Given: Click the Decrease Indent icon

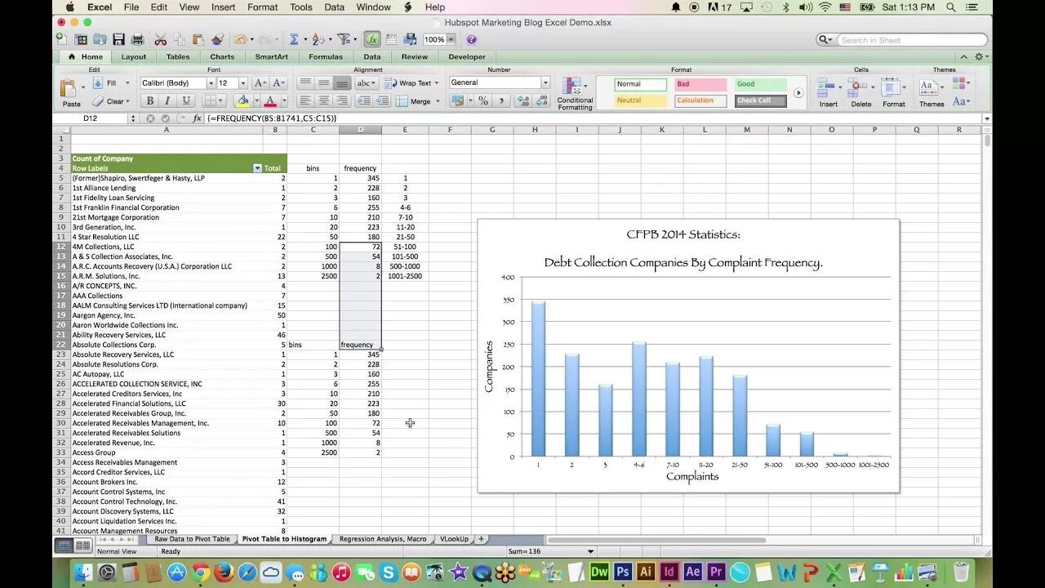Looking at the screenshot, I should click(362, 100).
